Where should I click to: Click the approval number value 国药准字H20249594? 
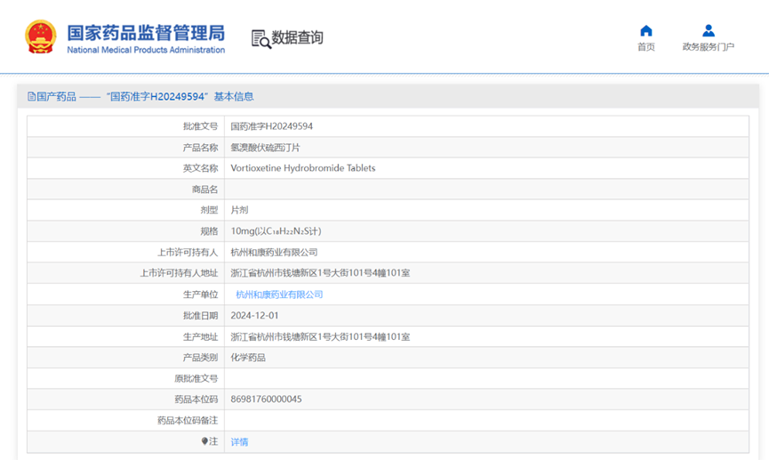coord(272,126)
